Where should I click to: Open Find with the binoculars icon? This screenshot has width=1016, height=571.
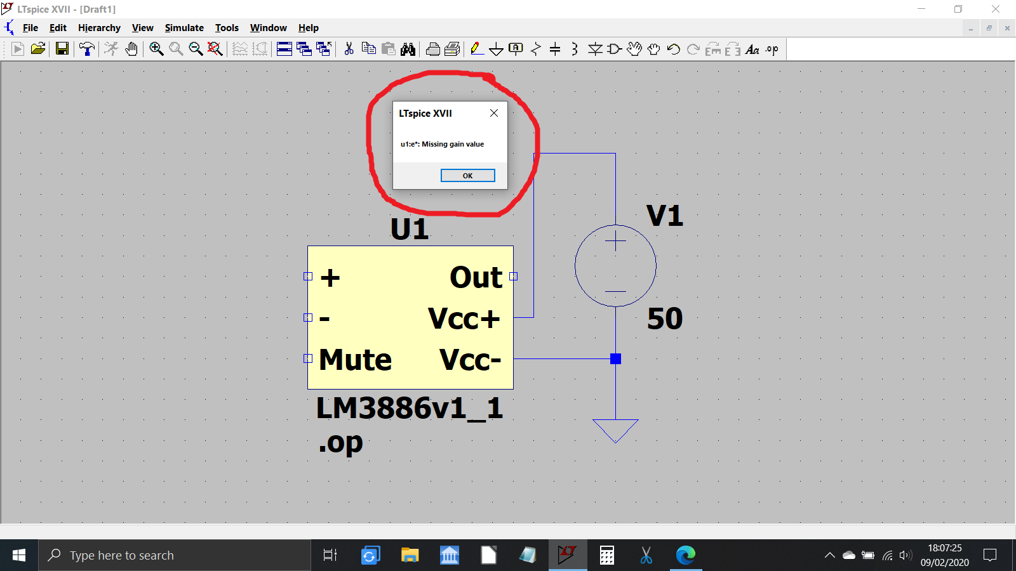coord(408,49)
